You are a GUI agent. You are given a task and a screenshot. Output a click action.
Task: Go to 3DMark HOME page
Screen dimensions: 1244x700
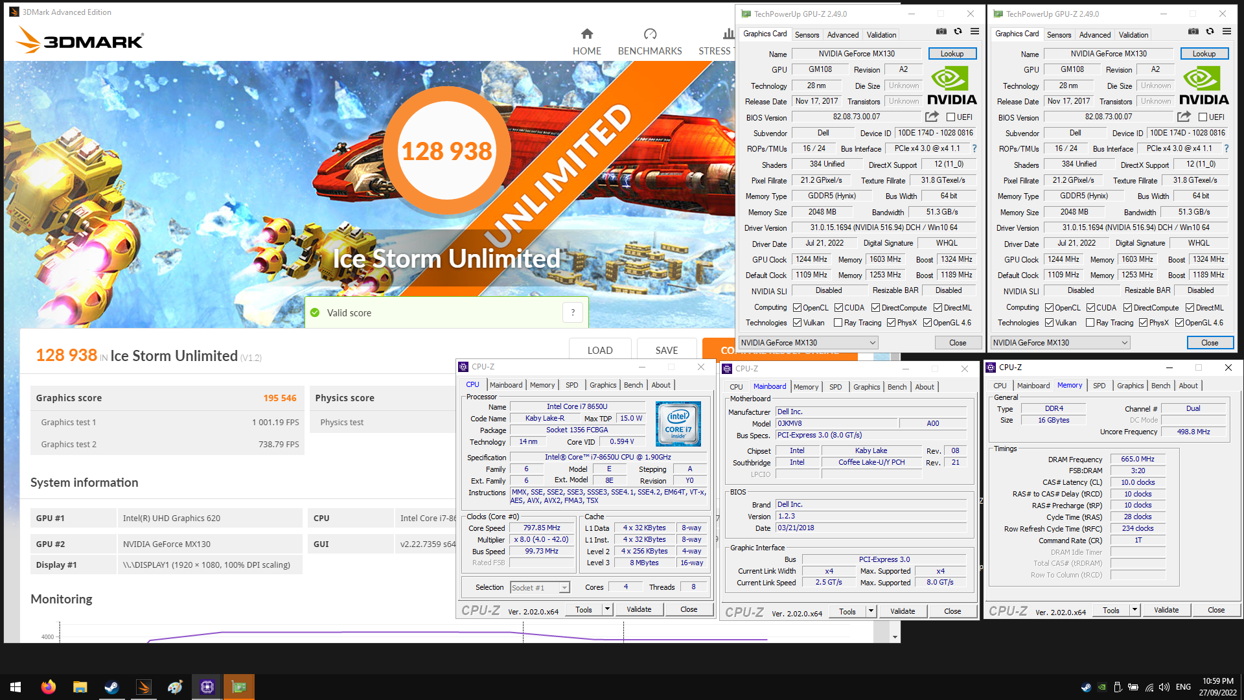tap(586, 42)
